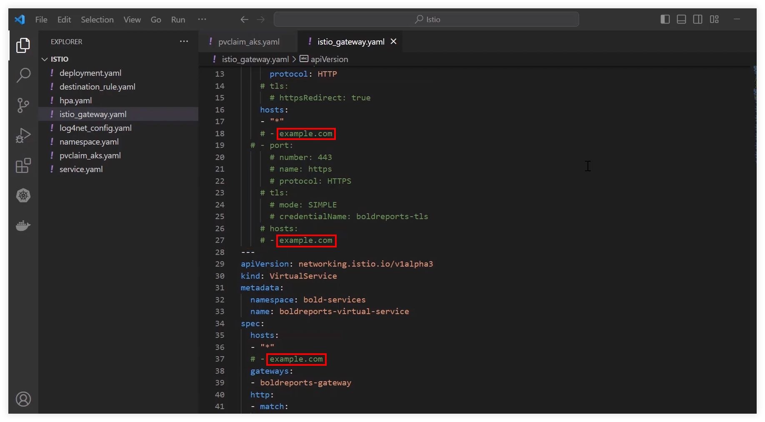Click the apiVersion symbol icon in breadcrumb
Screen dimensions: 765x422
click(304, 59)
